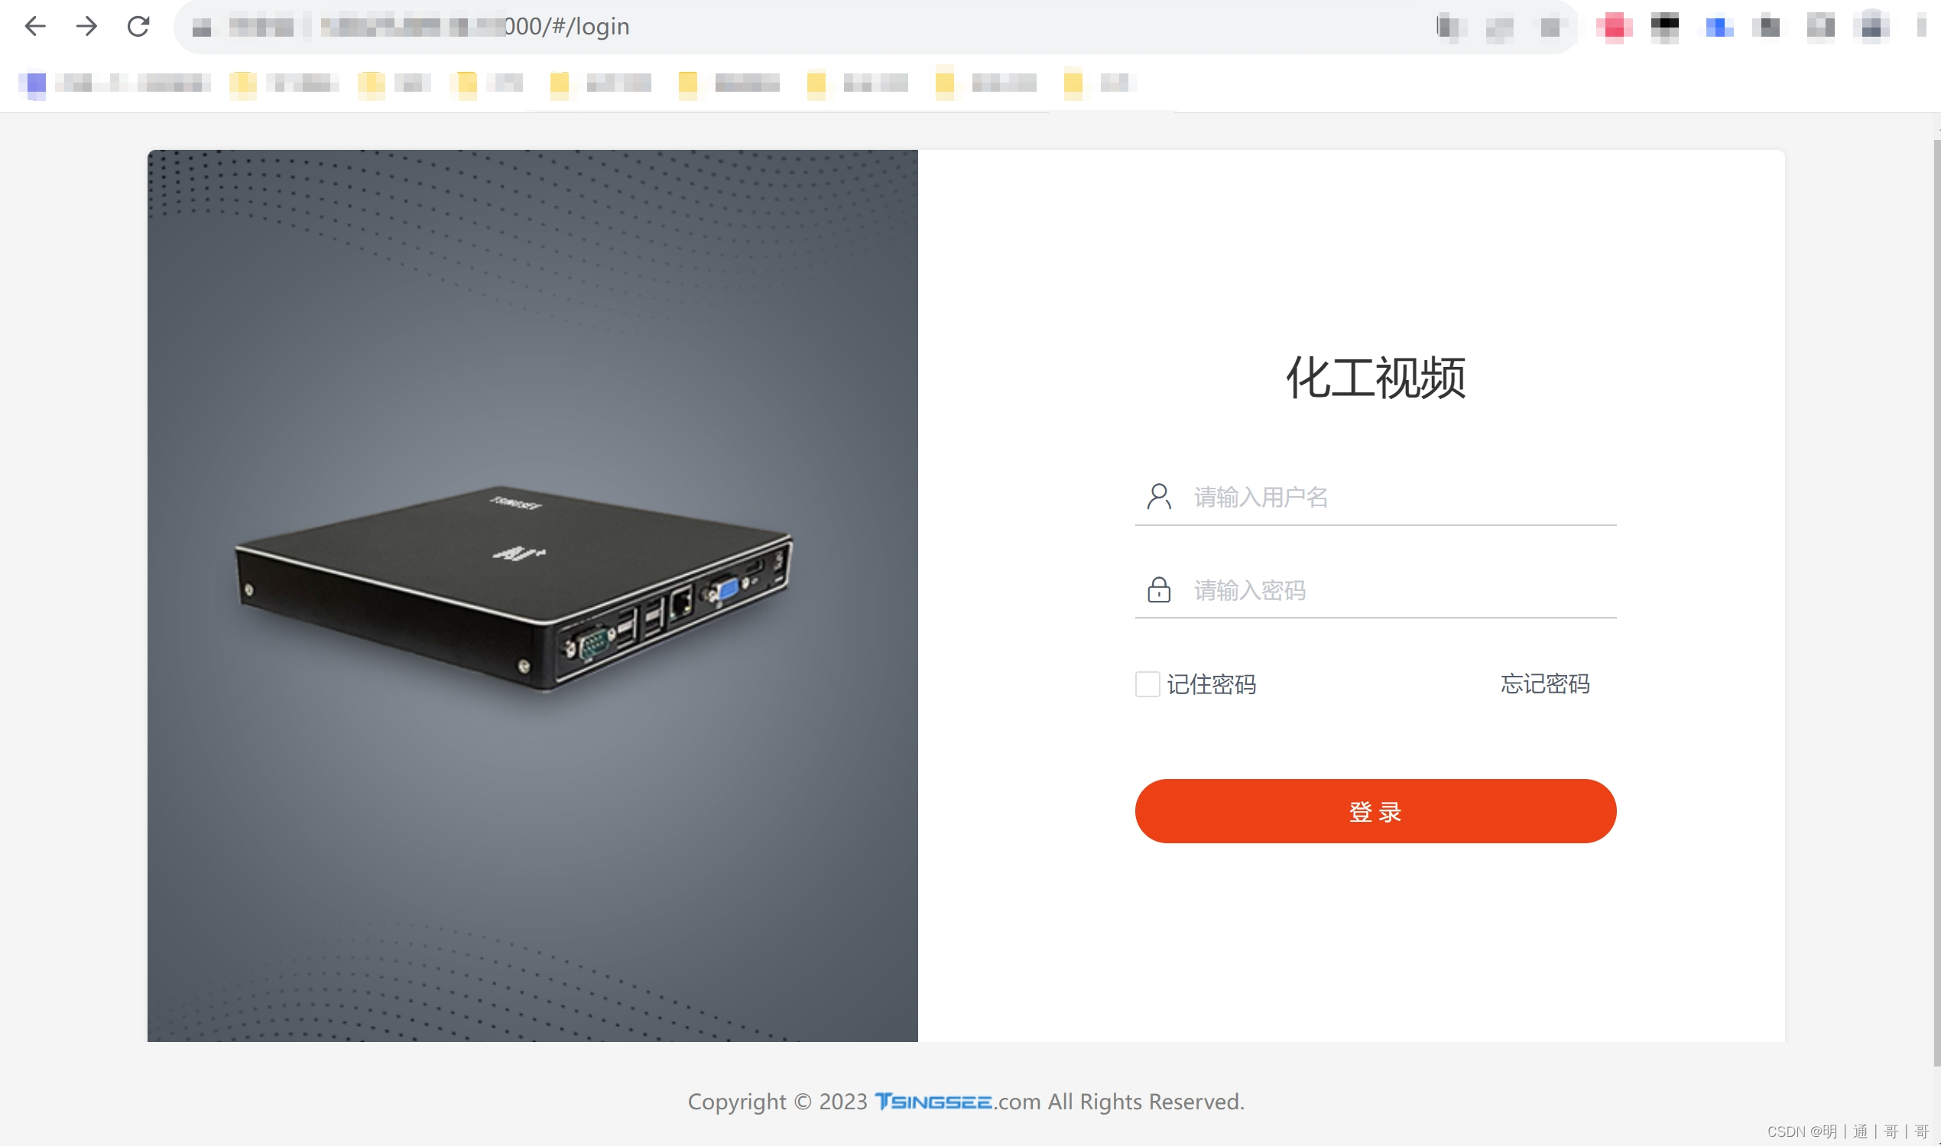
Task: Click the user icon beside username field
Action: pos(1159,496)
